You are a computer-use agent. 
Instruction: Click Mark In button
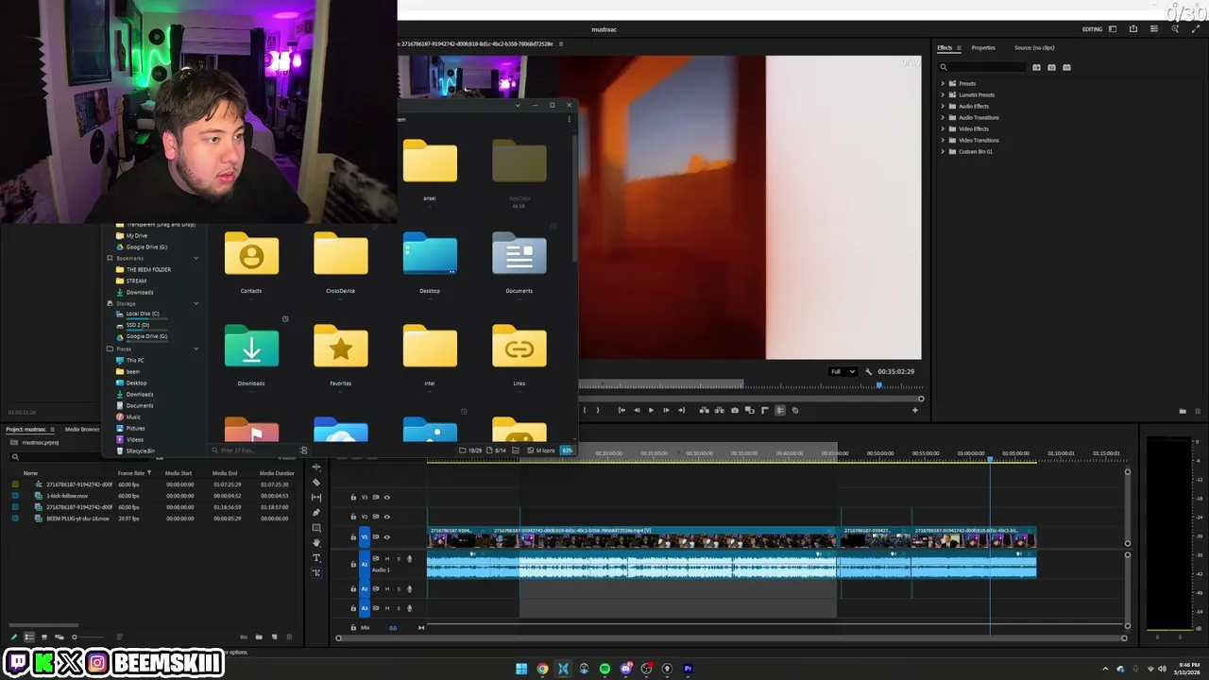point(585,410)
